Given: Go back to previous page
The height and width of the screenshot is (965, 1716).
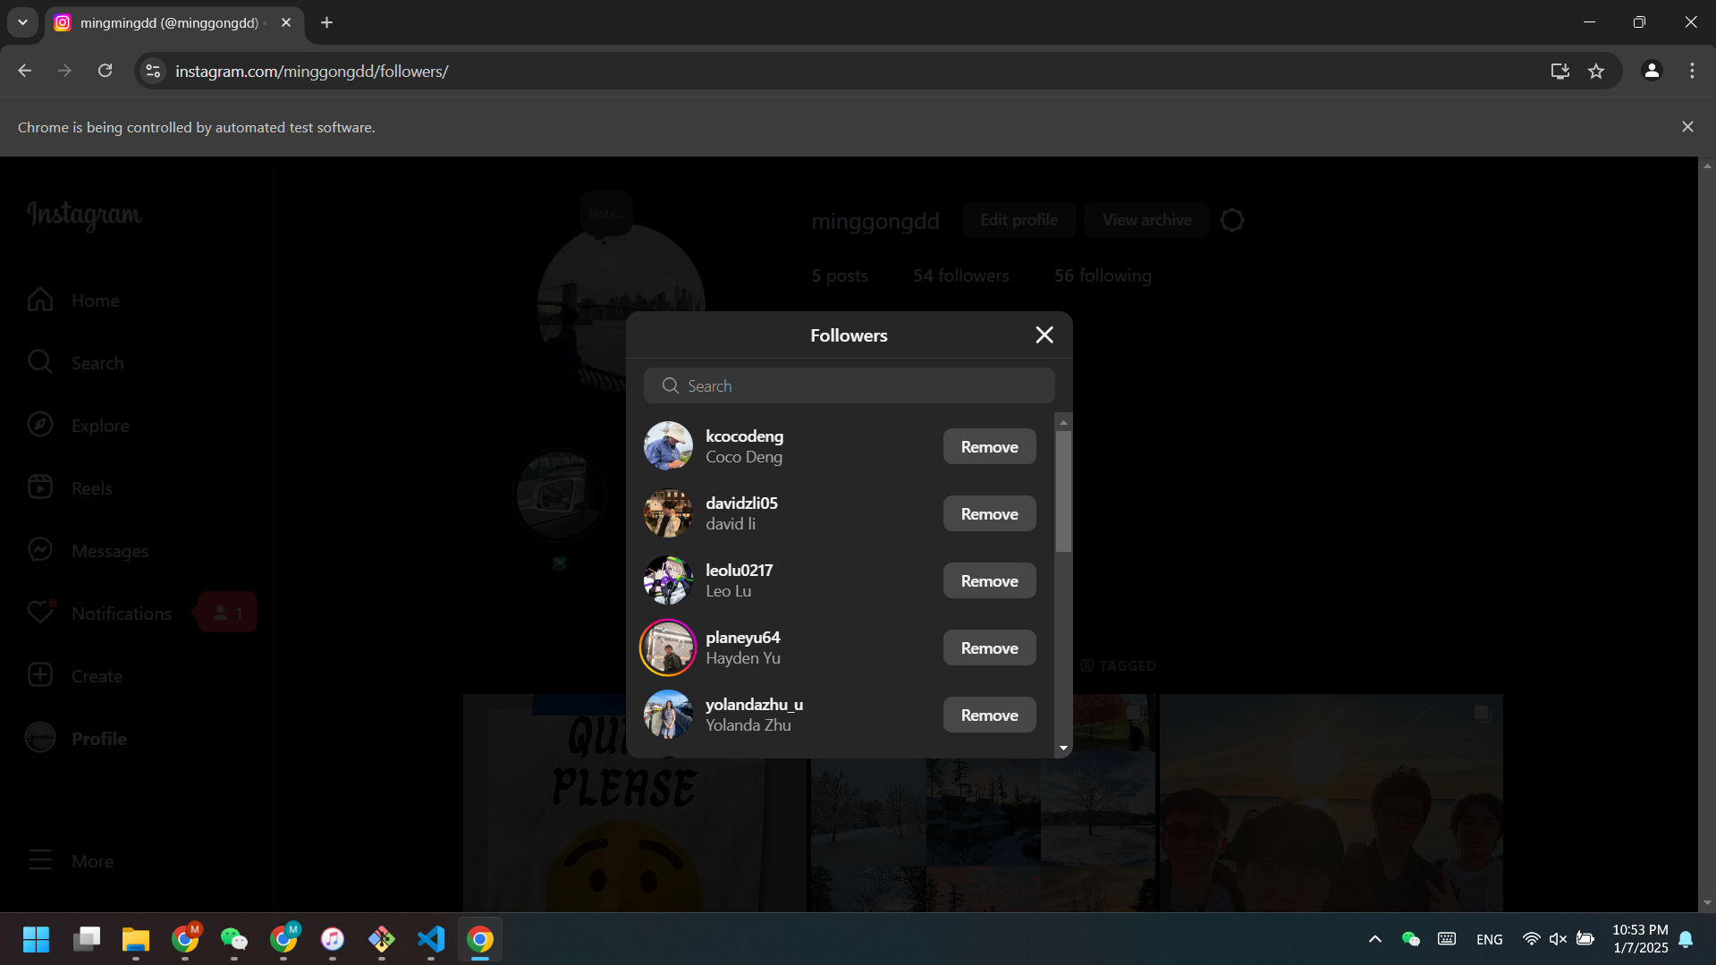Looking at the screenshot, I should (25, 71).
